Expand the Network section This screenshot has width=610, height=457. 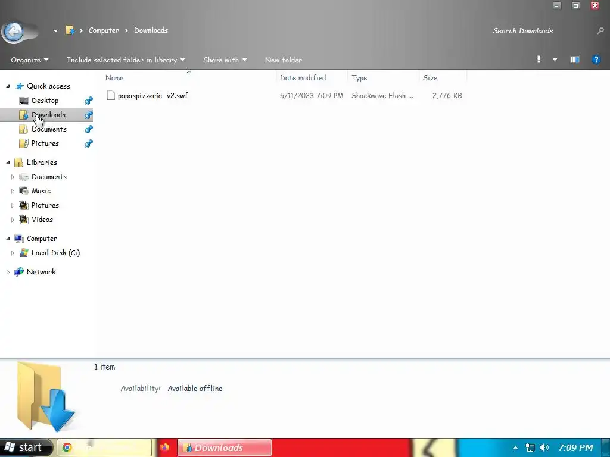point(8,272)
